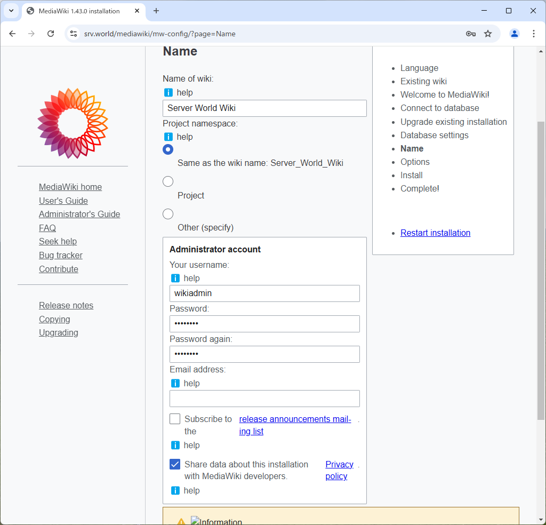The width and height of the screenshot is (546, 525).
Task: Open the site information badge in address bar
Action: (72, 33)
